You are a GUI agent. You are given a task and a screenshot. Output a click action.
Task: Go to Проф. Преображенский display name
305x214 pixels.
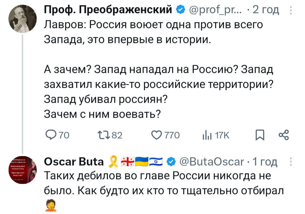pyautogui.click(x=108, y=10)
